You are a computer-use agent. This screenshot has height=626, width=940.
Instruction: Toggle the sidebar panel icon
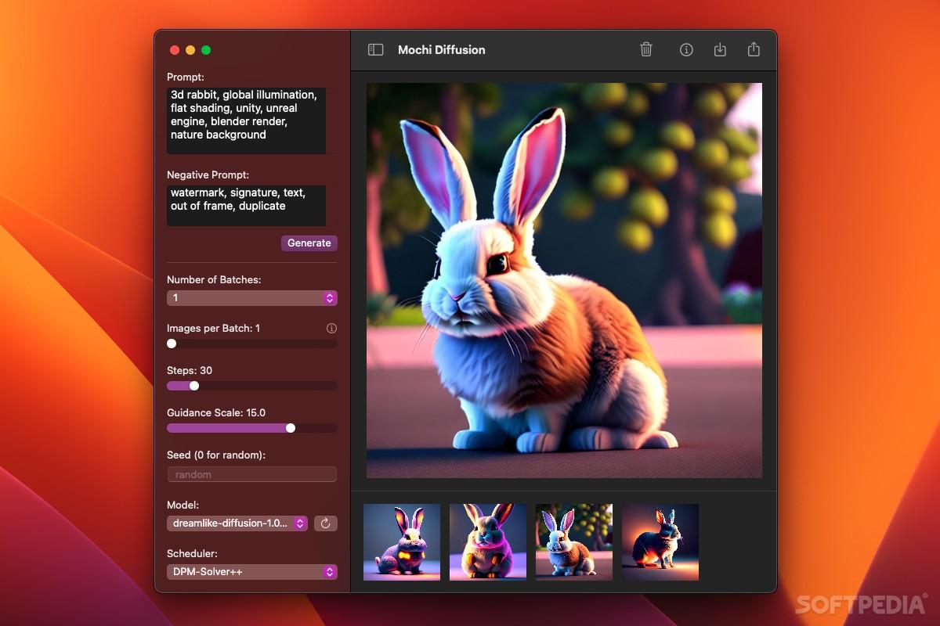(x=376, y=49)
